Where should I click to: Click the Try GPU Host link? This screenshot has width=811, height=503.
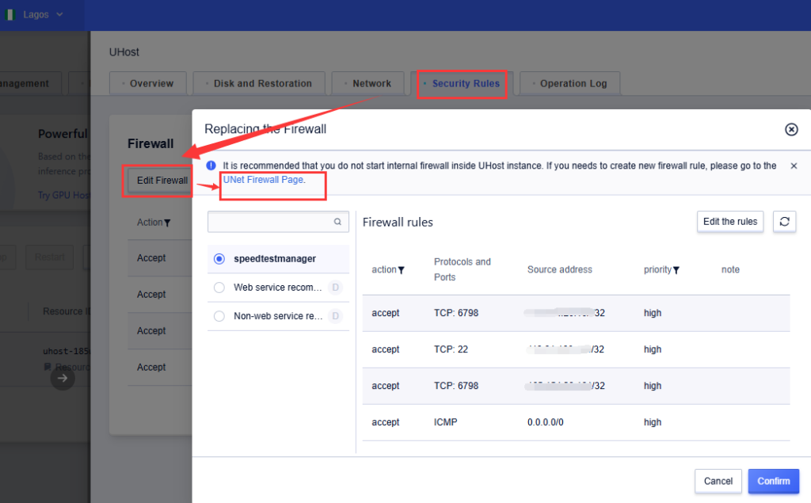coord(63,195)
